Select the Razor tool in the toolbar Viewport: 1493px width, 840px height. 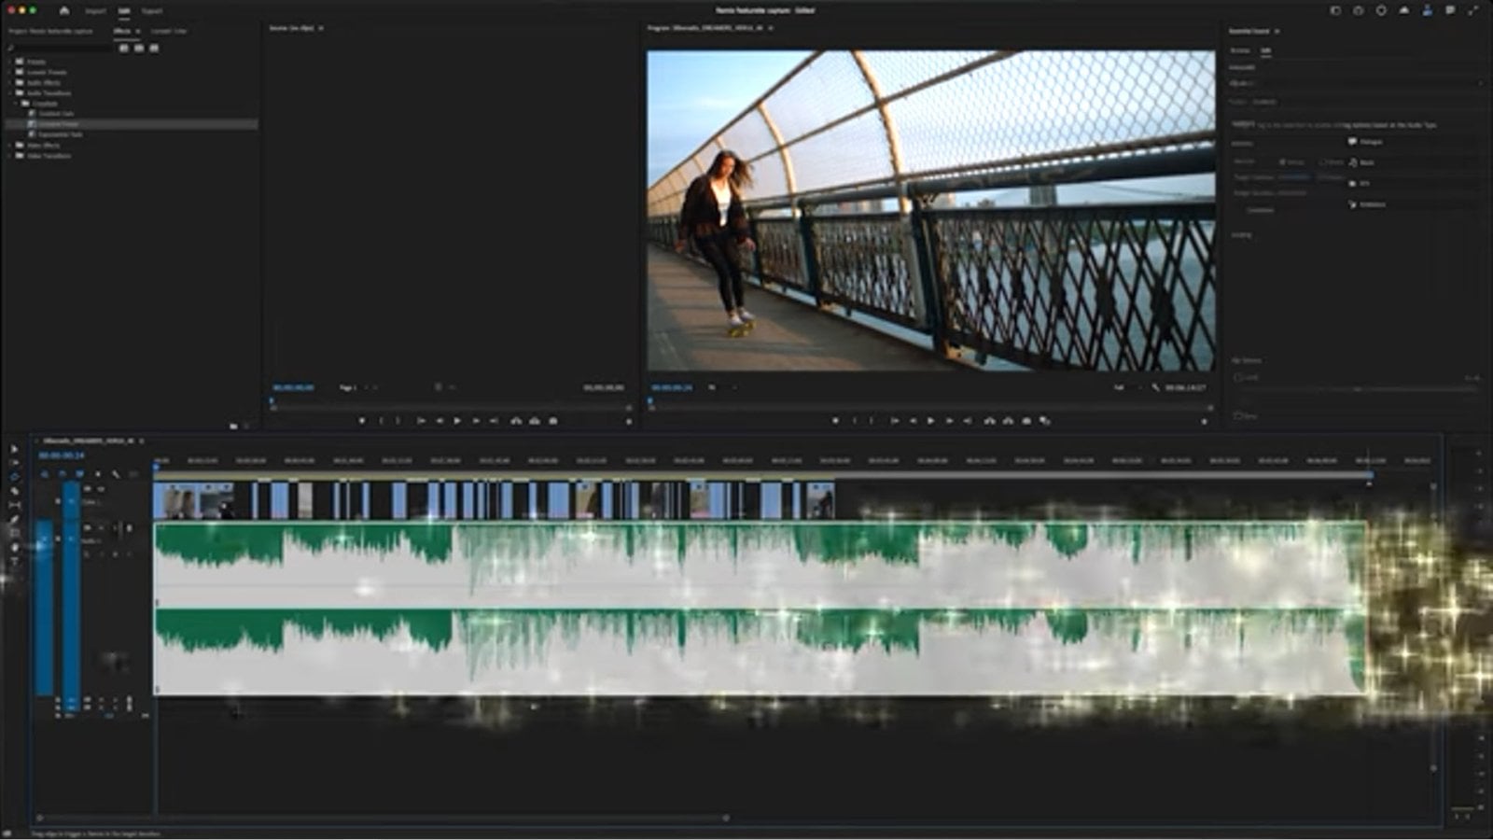pos(14,491)
